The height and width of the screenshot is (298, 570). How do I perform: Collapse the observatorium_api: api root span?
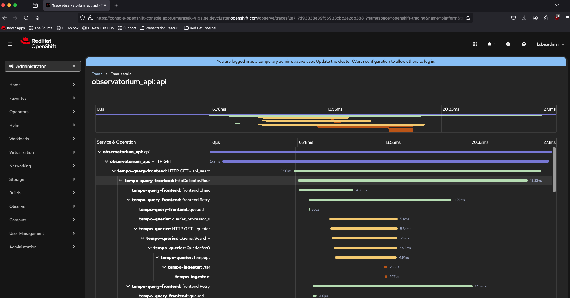tap(99, 152)
